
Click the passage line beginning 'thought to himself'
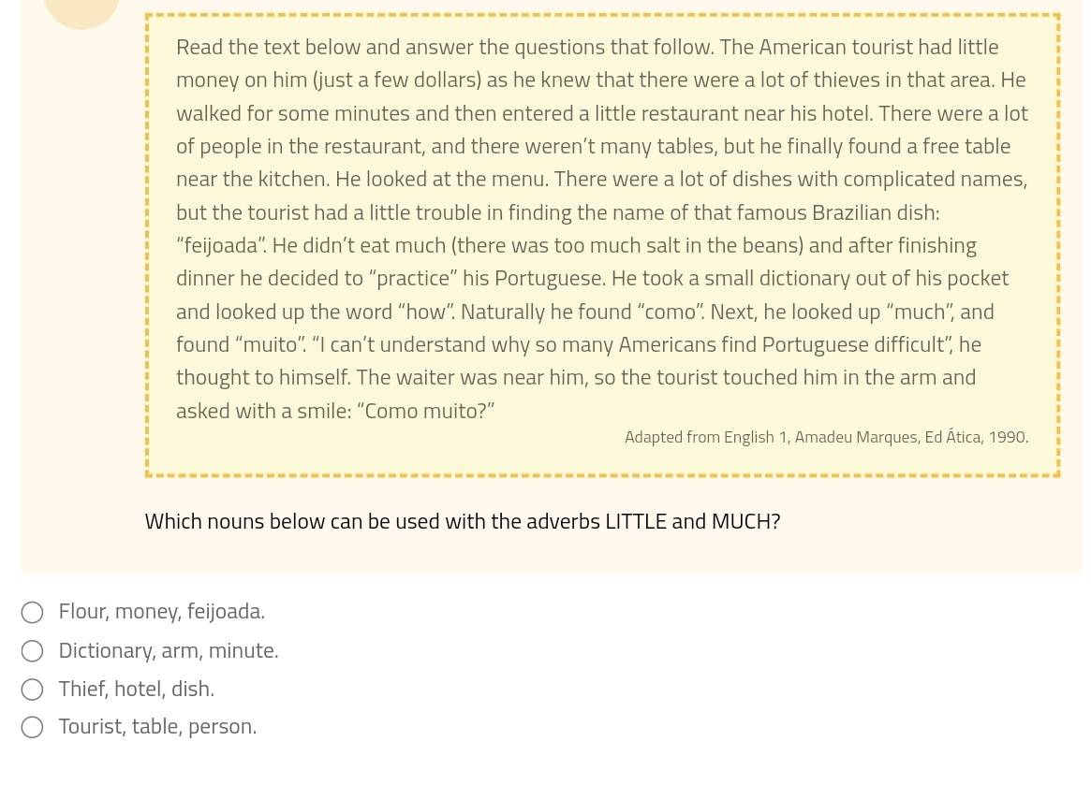575,378
